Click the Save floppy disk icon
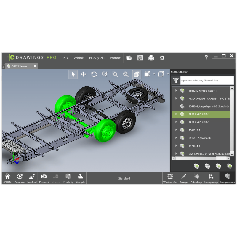The height and width of the screenshot is (237, 237). point(140,58)
